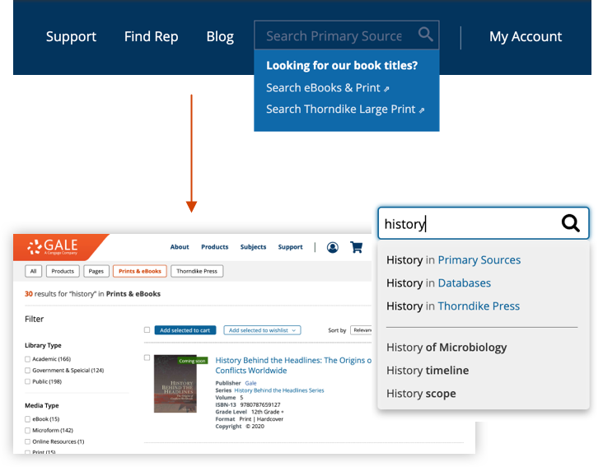The image size is (603, 467).
Task: Select History in Primary Sources suggestion
Action: (x=453, y=260)
